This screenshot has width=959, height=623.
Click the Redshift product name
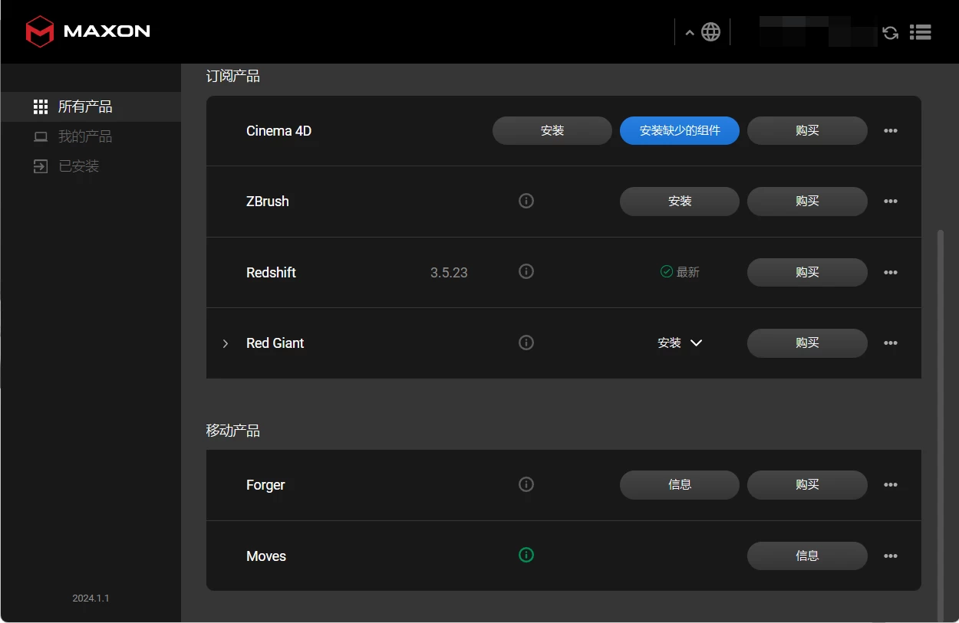point(271,273)
